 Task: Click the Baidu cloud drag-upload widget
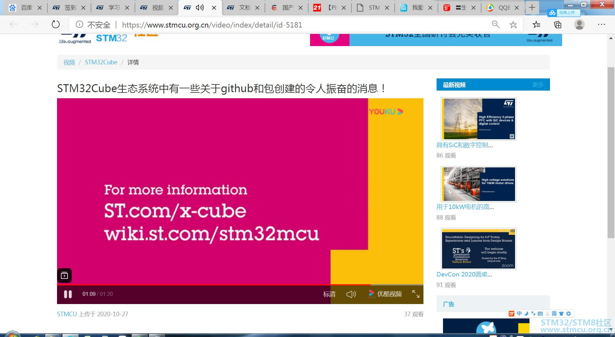click(x=563, y=12)
